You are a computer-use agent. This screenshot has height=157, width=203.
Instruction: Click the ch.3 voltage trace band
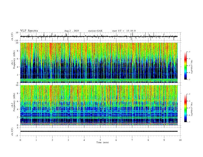tap(99, 131)
